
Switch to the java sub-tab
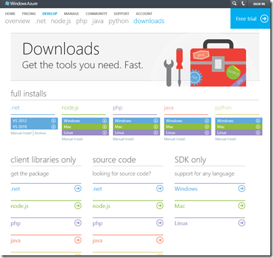pyautogui.click(x=98, y=22)
